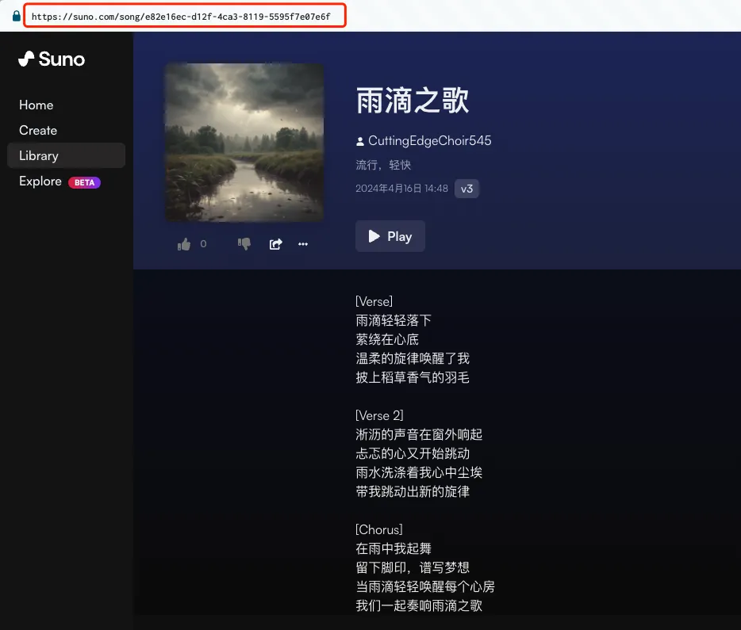Open the three-dot more options menu
Screen dimensions: 741x630
click(302, 244)
